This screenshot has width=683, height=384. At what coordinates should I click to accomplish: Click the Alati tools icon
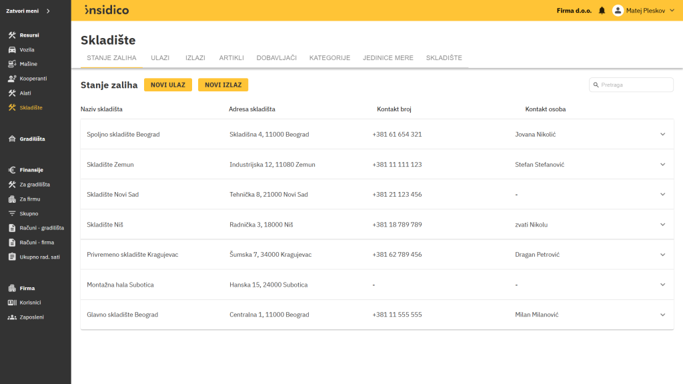pyautogui.click(x=12, y=93)
